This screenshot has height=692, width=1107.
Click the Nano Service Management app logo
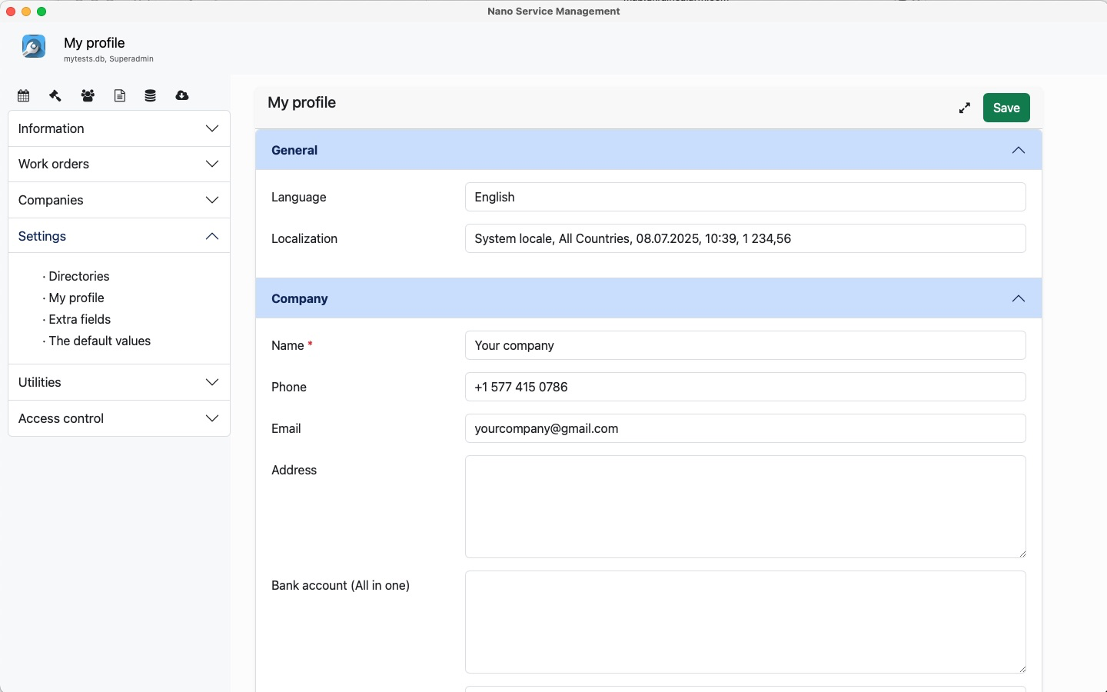[34, 47]
